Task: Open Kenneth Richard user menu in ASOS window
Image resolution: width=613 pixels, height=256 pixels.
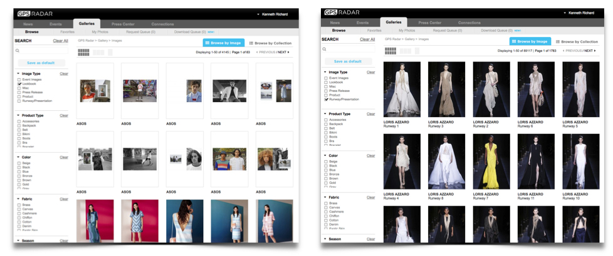Action: (273, 14)
